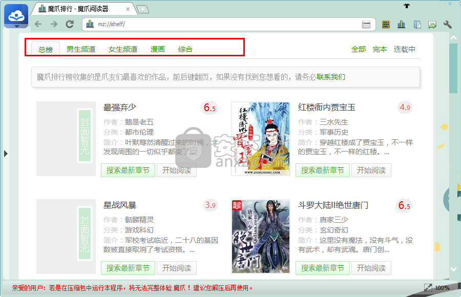This screenshot has width=461, height=297.
Task: Click the category 都市伦理
Action: (x=139, y=132)
